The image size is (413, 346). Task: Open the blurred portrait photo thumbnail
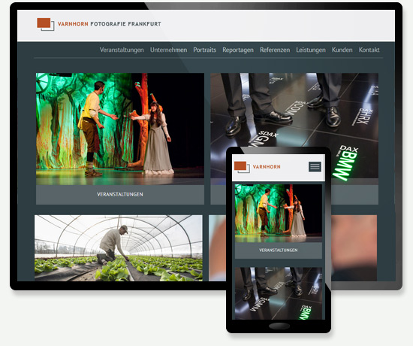(x=354, y=247)
